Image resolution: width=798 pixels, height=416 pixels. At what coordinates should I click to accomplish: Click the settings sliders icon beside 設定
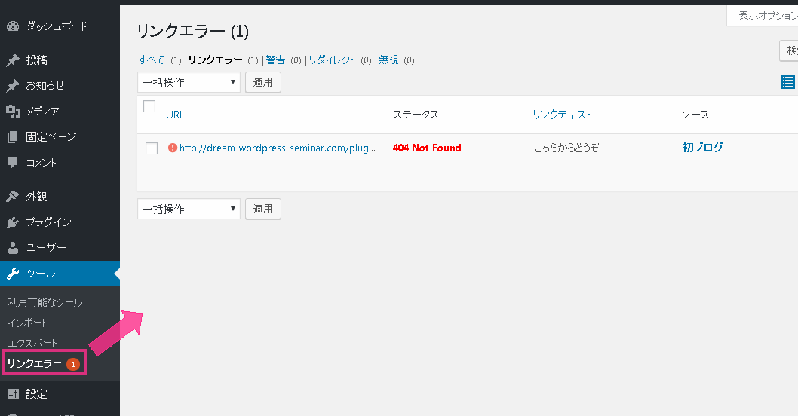pos(13,394)
